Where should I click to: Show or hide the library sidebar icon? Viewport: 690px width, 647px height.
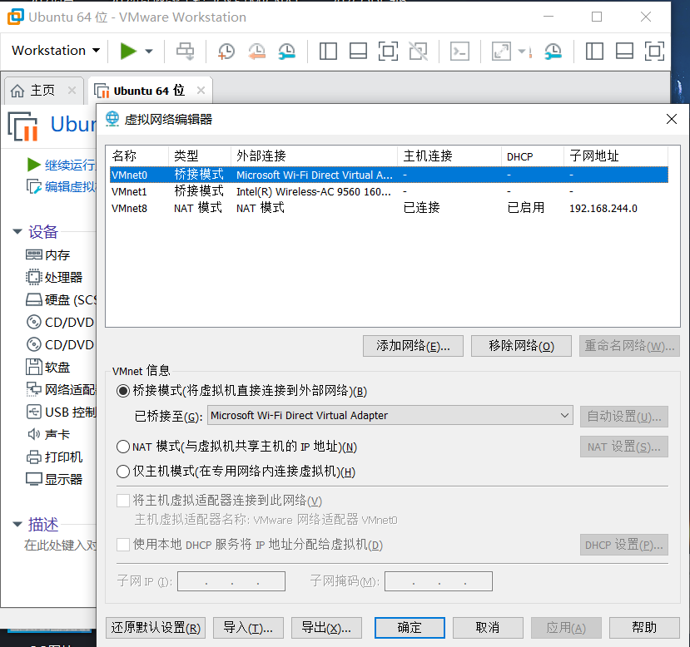(328, 51)
